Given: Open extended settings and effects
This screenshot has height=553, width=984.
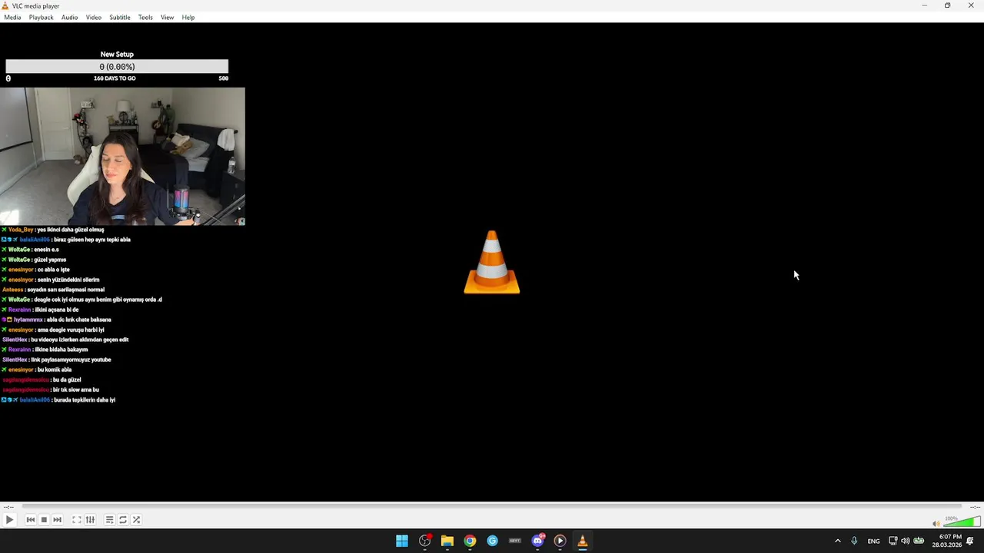Looking at the screenshot, I should [x=90, y=520].
